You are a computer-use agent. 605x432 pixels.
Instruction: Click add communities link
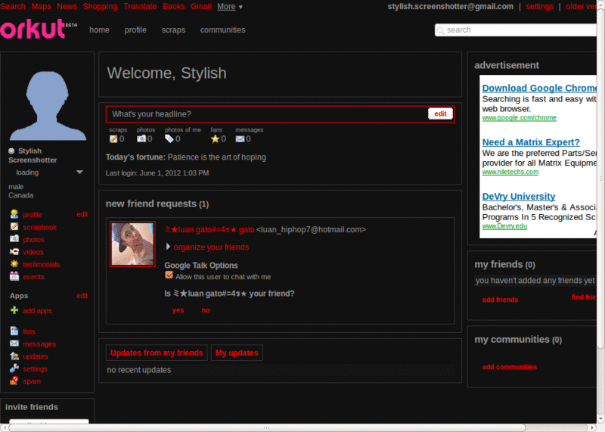(509, 367)
